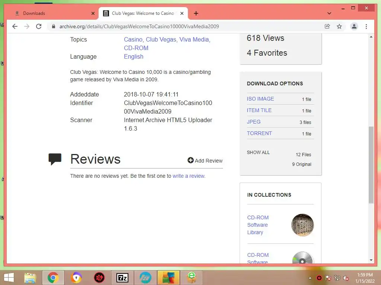Image resolution: width=381 pixels, height=285 pixels.
Task: Click the 4 Favorites count
Action: [267, 53]
